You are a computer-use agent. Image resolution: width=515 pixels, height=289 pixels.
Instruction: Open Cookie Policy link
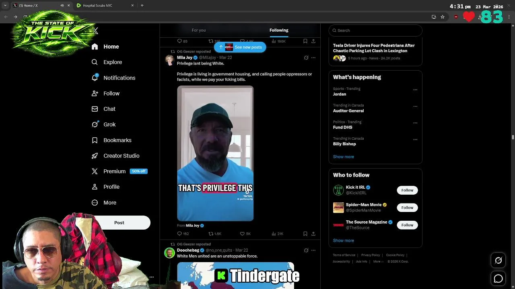point(395,255)
